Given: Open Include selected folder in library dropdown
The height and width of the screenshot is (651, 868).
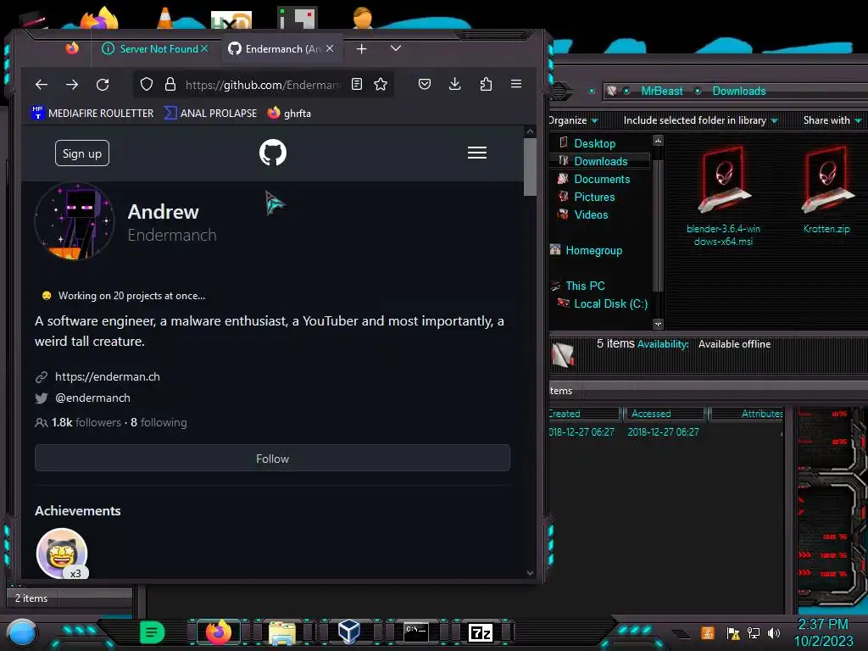Looking at the screenshot, I should point(700,120).
